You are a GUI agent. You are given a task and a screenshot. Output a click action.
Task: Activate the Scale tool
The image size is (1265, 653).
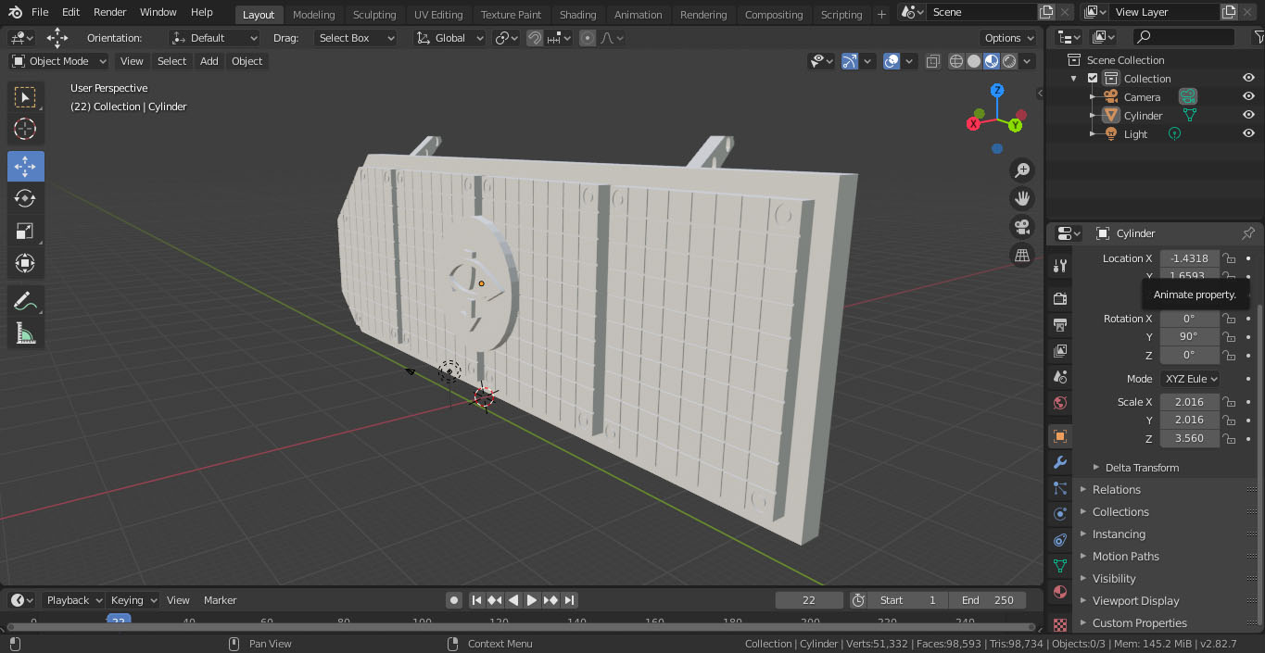[25, 231]
